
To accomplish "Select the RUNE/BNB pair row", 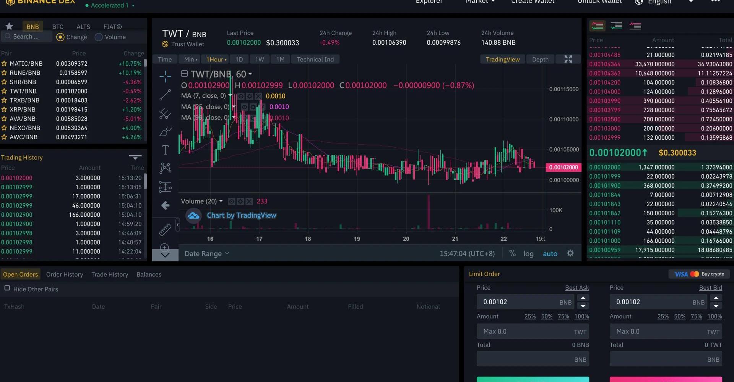I will [73, 73].
